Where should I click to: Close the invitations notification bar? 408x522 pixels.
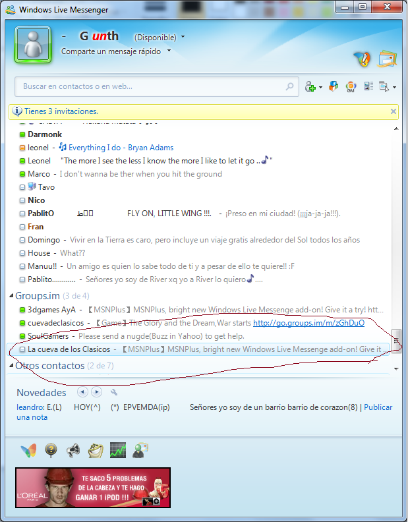coord(393,111)
